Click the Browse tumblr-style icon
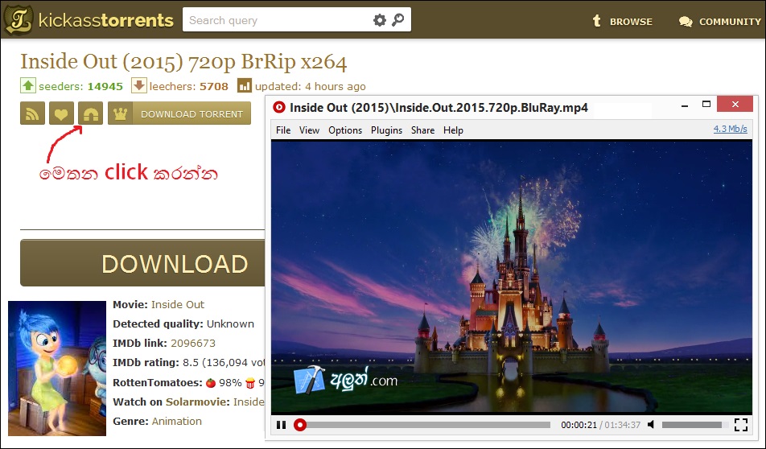 click(x=596, y=21)
